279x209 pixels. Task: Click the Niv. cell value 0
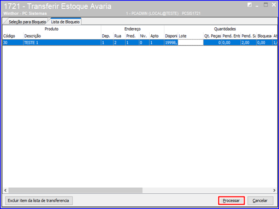coord(144,43)
